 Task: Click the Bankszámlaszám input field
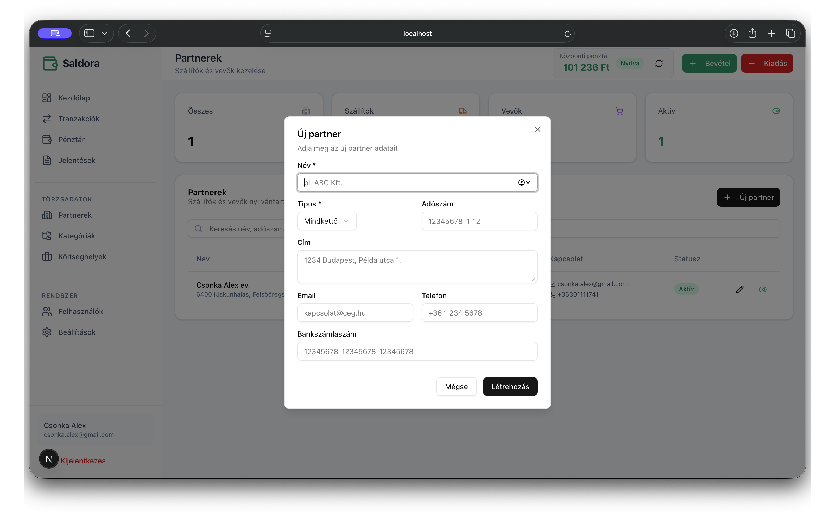(x=417, y=351)
